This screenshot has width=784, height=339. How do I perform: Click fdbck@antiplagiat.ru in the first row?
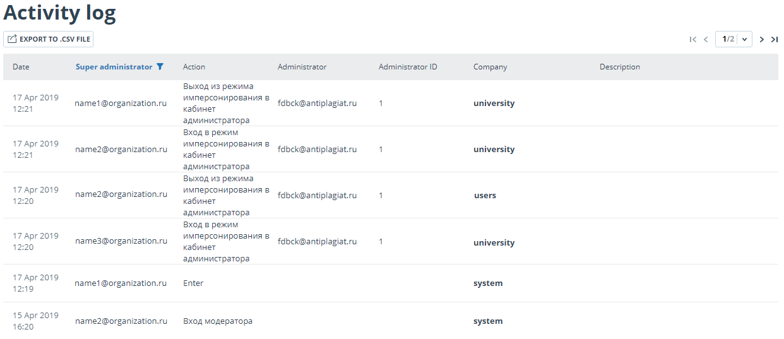pyautogui.click(x=318, y=104)
